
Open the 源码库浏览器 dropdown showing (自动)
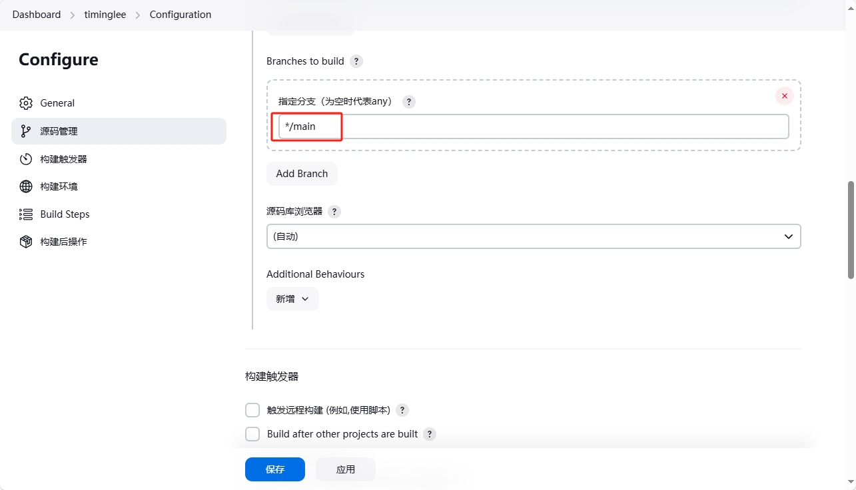pyautogui.click(x=534, y=236)
